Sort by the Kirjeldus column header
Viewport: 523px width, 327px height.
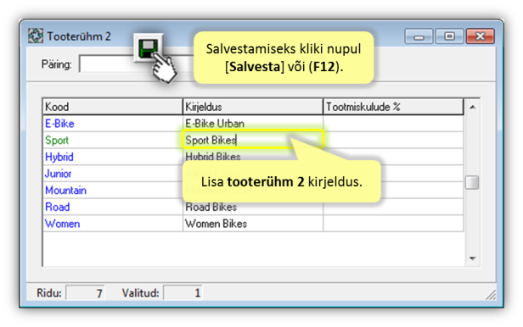[253, 107]
